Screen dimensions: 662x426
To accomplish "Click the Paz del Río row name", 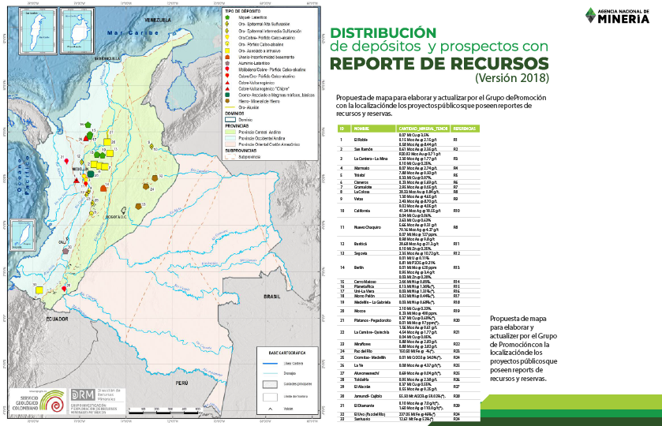I will (x=363, y=351).
